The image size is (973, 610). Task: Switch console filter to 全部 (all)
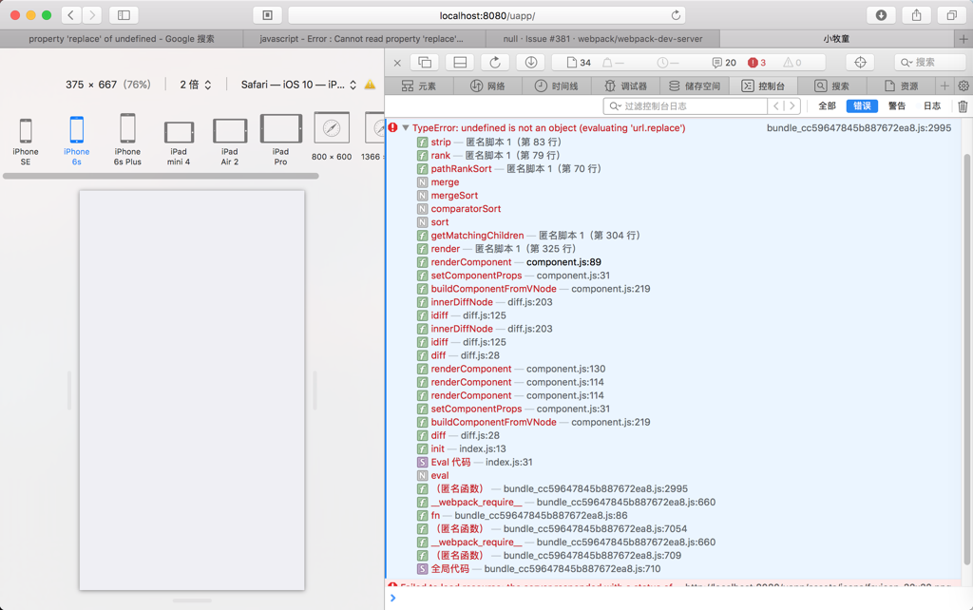(x=826, y=105)
